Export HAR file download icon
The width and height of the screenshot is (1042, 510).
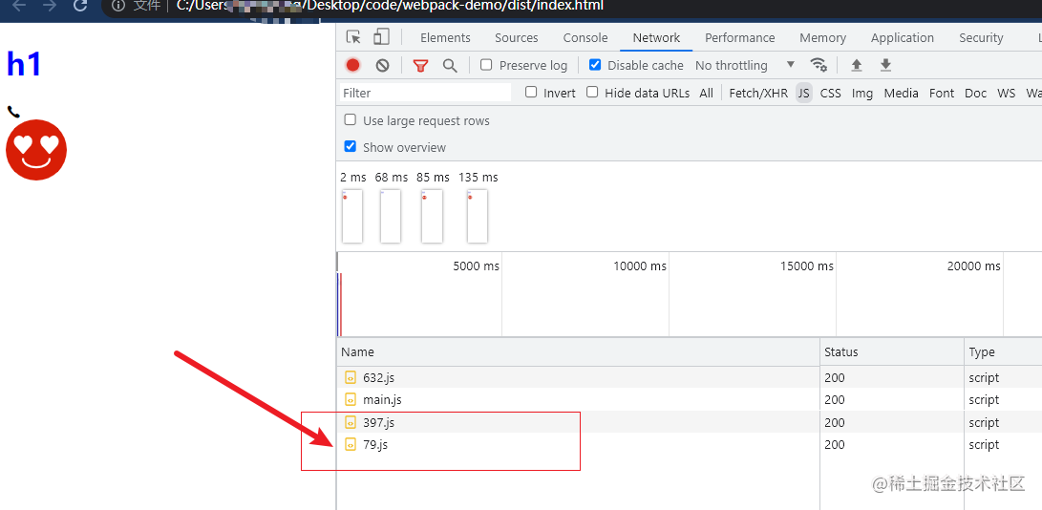[885, 65]
